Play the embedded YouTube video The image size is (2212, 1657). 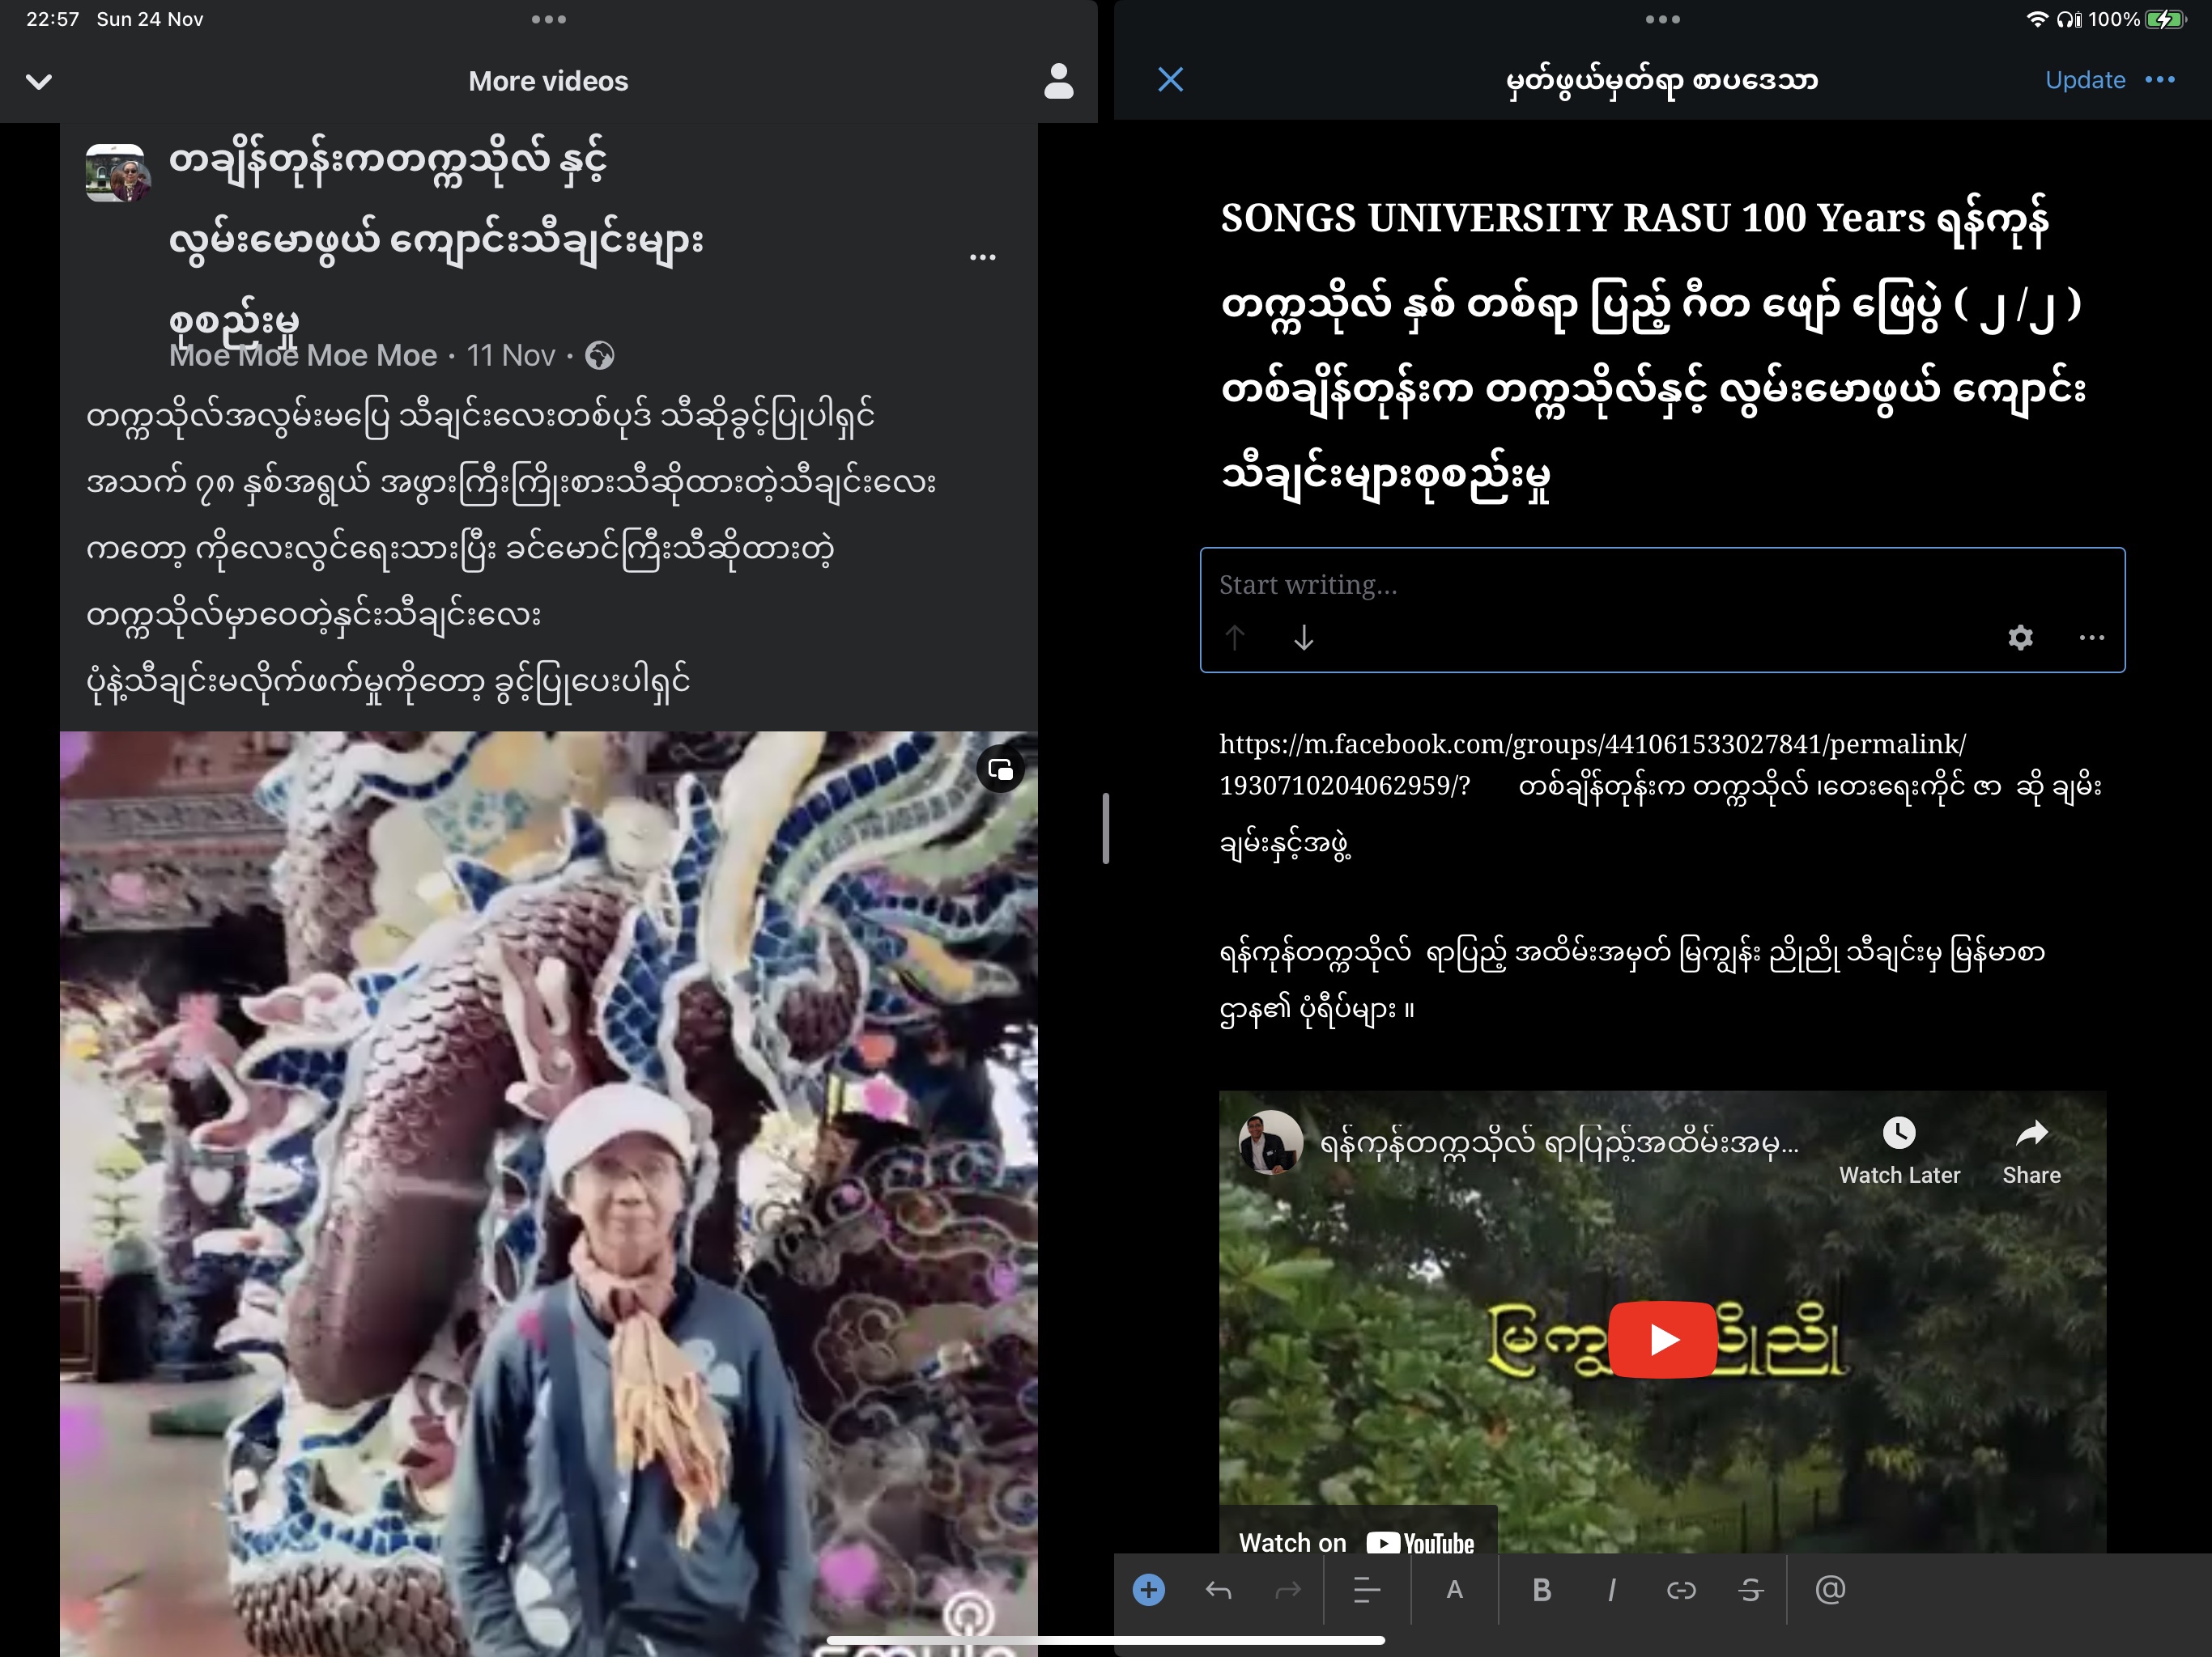[1662, 1339]
